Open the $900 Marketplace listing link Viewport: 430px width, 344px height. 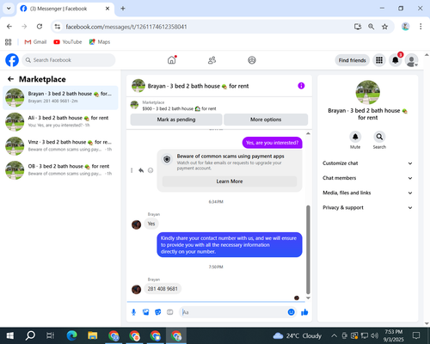click(x=179, y=108)
